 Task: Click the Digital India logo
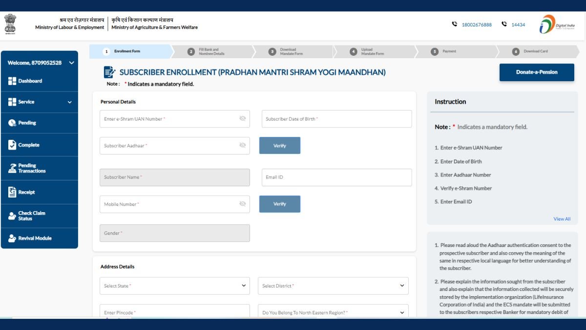[557, 24]
